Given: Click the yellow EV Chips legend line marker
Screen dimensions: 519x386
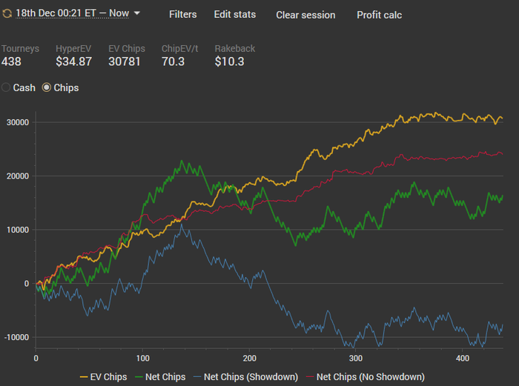Looking at the screenshot, I should coord(86,377).
